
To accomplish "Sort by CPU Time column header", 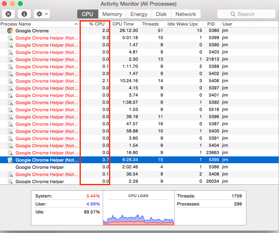I will click(123, 24).
